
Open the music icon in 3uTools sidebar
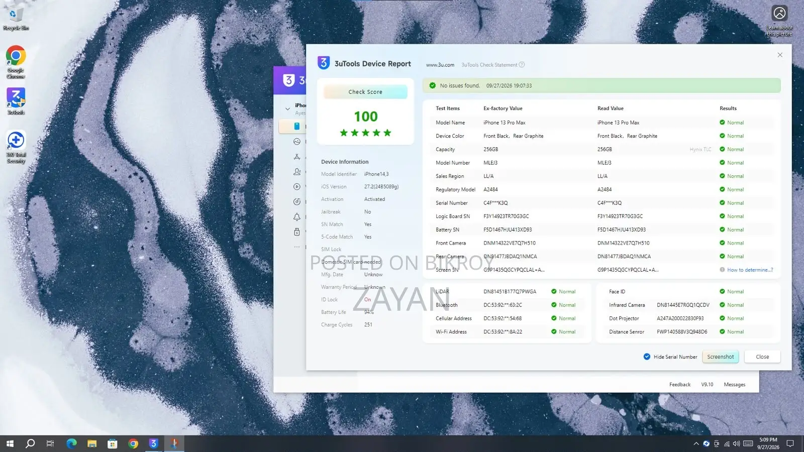coord(297,202)
